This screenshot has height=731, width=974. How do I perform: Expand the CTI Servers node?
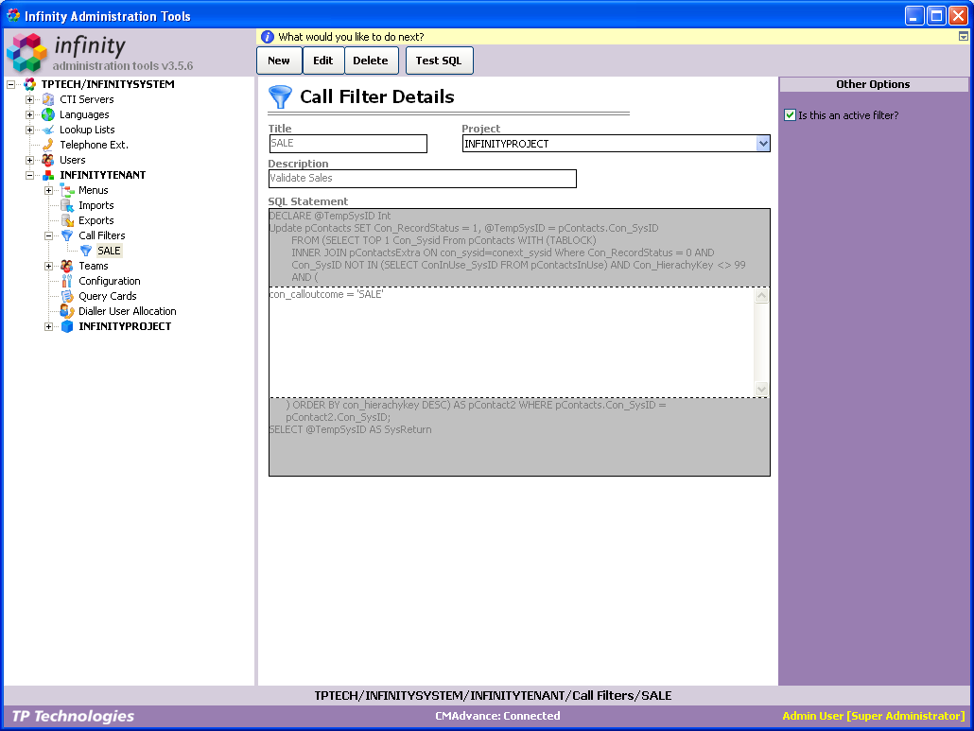pos(29,99)
